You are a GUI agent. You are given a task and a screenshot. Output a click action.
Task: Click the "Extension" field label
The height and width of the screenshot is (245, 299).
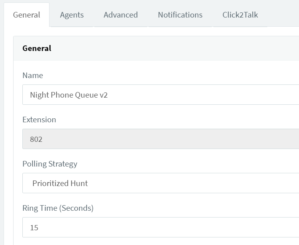[x=39, y=120]
